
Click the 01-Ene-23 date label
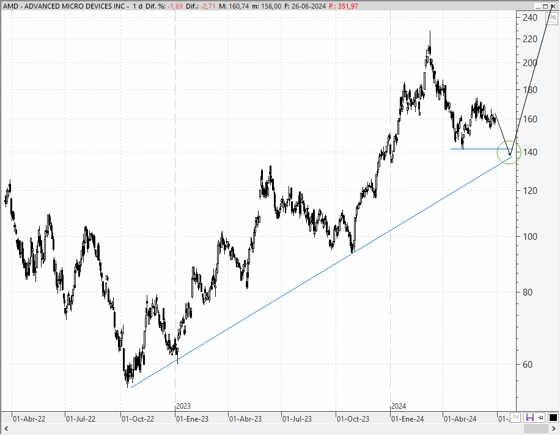(x=192, y=418)
